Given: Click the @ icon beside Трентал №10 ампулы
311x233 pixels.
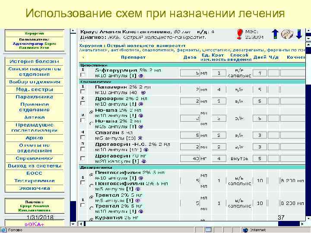Looking at the screenshot, I should 141,211.
